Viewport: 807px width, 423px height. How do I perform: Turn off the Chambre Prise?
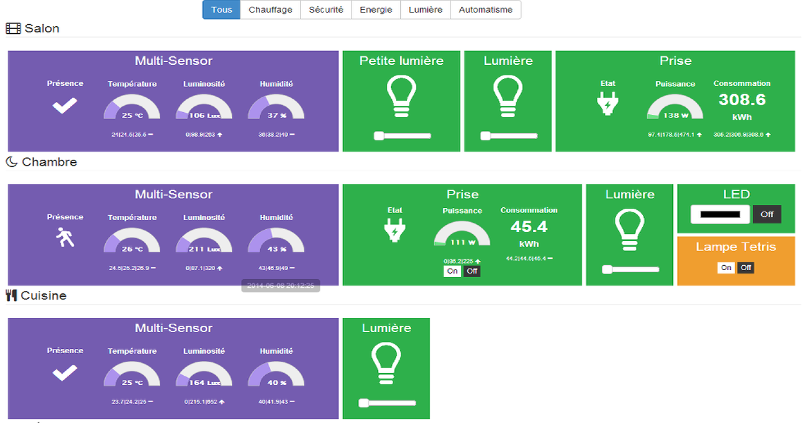pyautogui.click(x=472, y=271)
